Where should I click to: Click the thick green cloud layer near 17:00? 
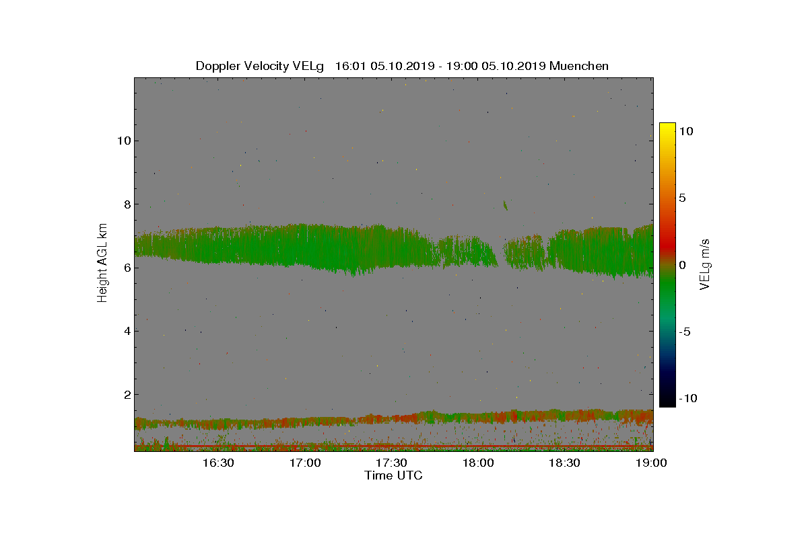(x=304, y=246)
